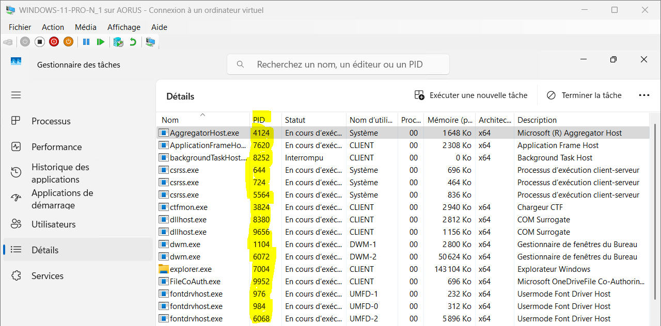Click the green Reset VM icon
The width and height of the screenshot is (661, 326).
(101, 42)
